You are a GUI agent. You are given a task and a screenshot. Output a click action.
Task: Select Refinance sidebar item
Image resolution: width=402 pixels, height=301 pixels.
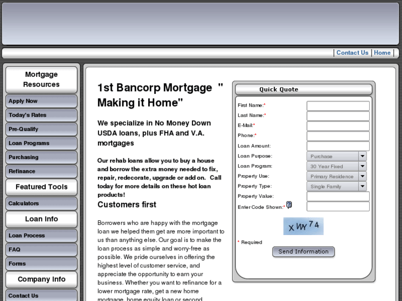[41, 172]
